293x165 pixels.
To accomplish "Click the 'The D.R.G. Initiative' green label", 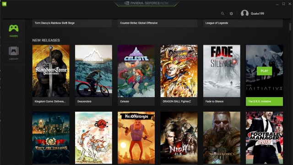I will coord(265,101).
